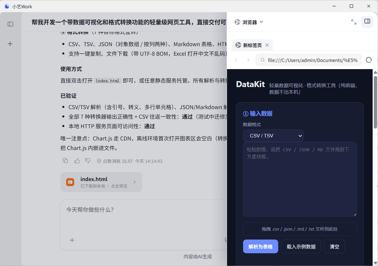378x266 pixels.
Task: Copy the response with the copy icon
Action: 66,161
